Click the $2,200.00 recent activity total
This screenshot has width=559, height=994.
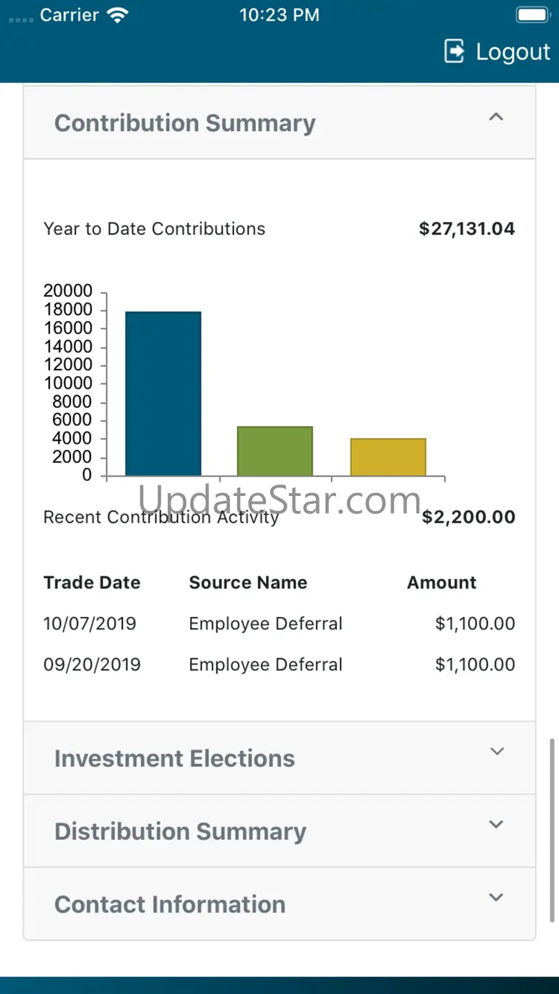click(469, 517)
